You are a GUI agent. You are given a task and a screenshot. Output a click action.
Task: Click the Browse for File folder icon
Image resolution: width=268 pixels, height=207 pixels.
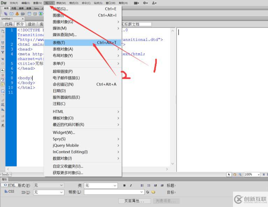(153, 192)
